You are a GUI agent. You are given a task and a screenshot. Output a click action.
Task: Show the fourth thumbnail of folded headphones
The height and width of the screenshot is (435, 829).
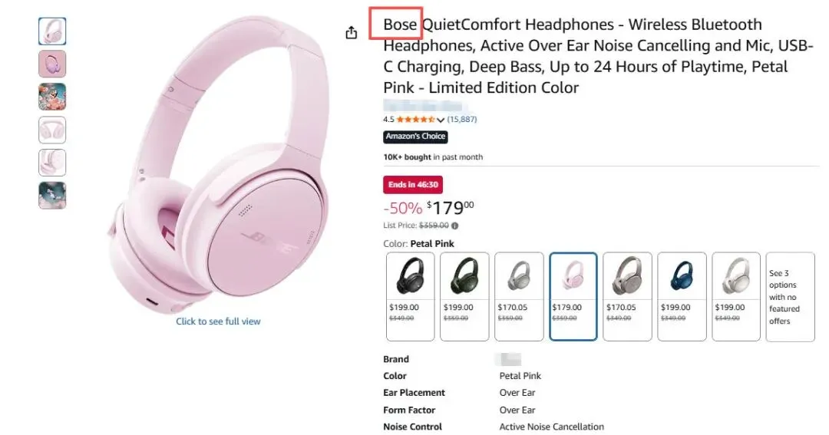click(x=52, y=130)
